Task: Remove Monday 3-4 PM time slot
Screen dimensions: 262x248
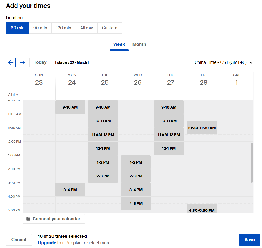Action: click(70, 190)
